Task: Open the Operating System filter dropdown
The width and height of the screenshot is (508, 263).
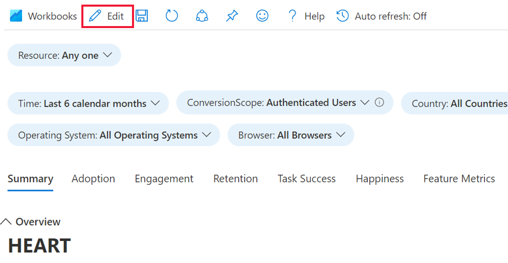Action: (x=114, y=135)
